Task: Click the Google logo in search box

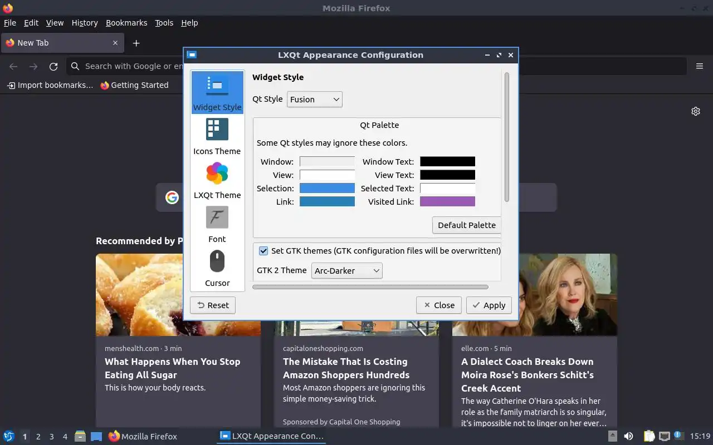Action: coord(172,197)
